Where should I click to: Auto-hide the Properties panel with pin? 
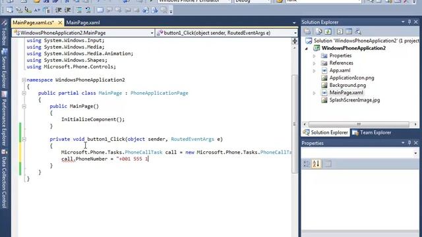[x=409, y=143]
